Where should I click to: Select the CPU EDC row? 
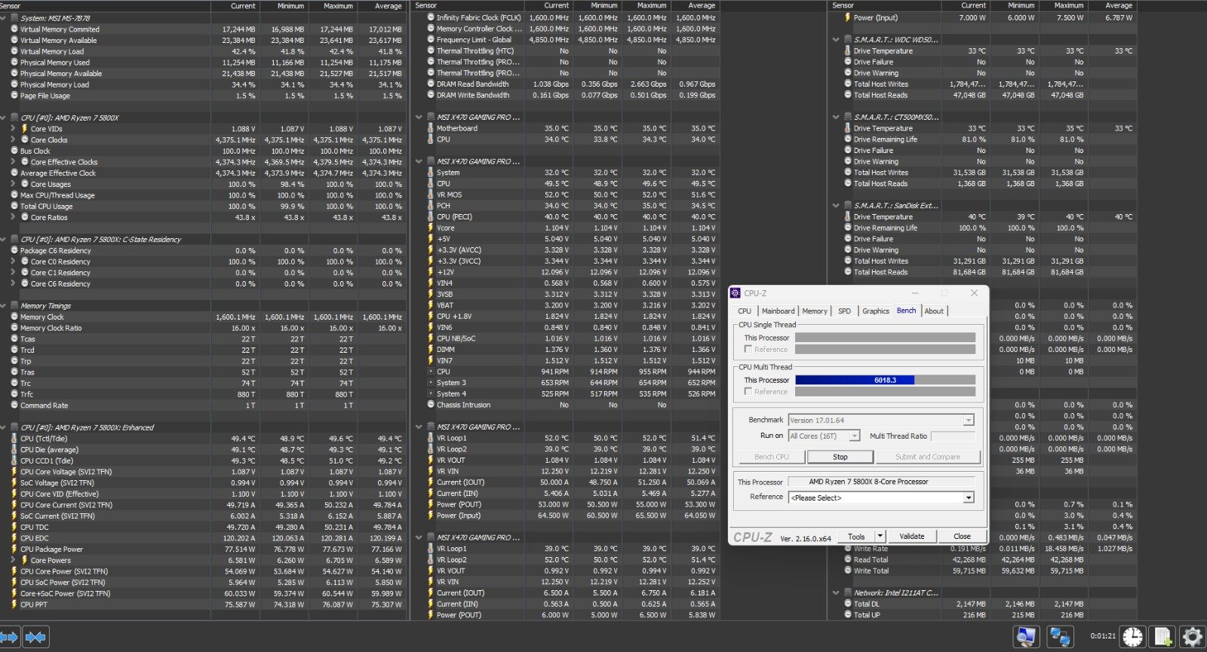coord(204,538)
